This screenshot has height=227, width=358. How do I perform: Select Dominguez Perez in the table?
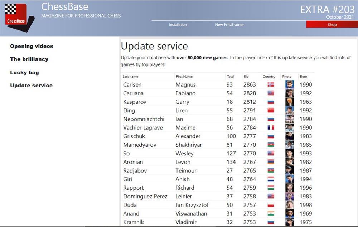[145, 197]
